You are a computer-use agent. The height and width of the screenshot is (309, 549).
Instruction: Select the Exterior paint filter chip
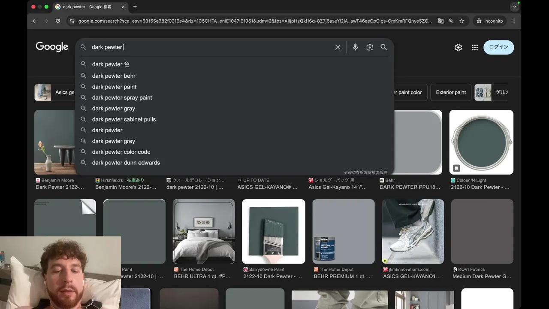click(451, 92)
